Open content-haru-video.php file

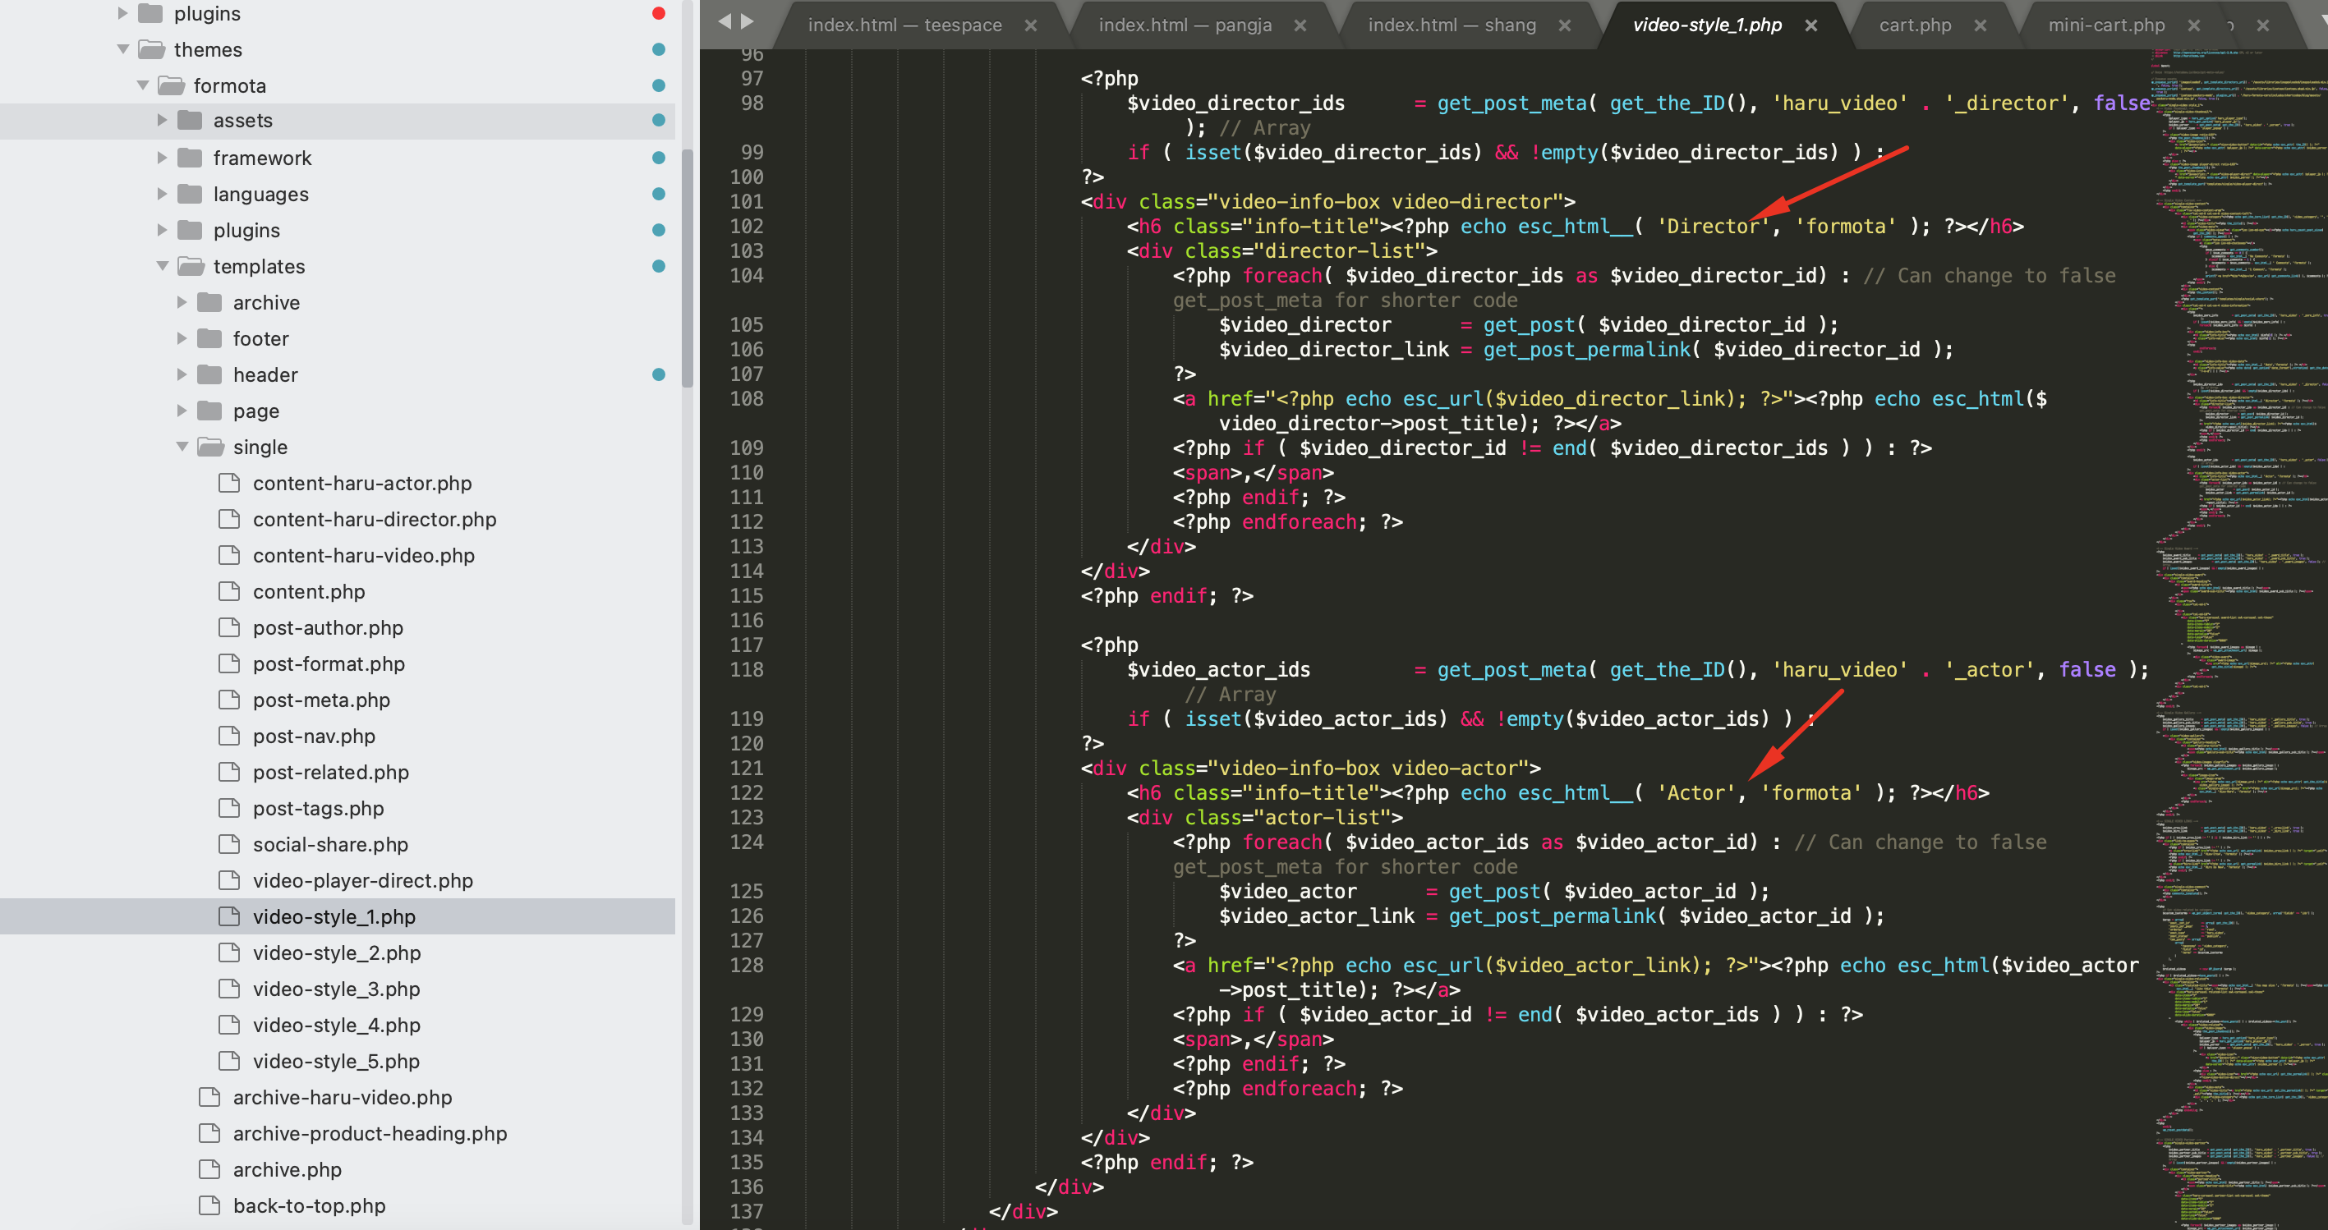[x=363, y=555]
